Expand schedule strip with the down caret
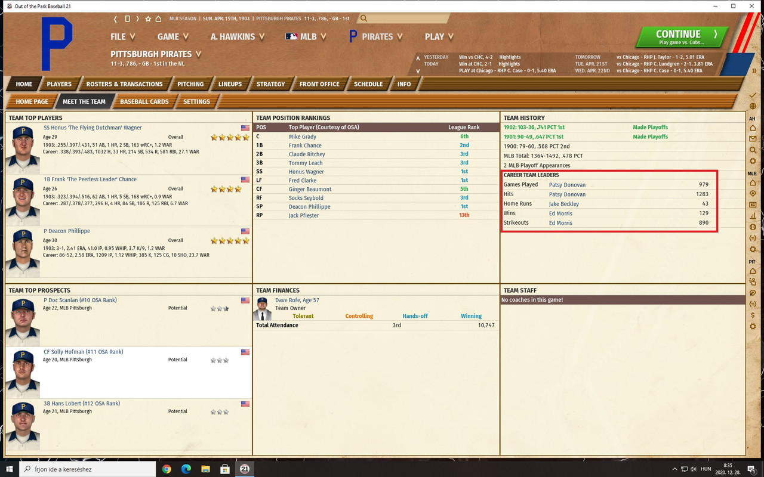Screen dimensions: 764x477 (x=418, y=71)
